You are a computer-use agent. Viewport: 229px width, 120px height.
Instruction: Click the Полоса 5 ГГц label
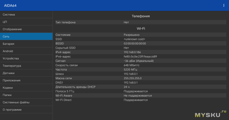pyautogui.click(x=65, y=91)
